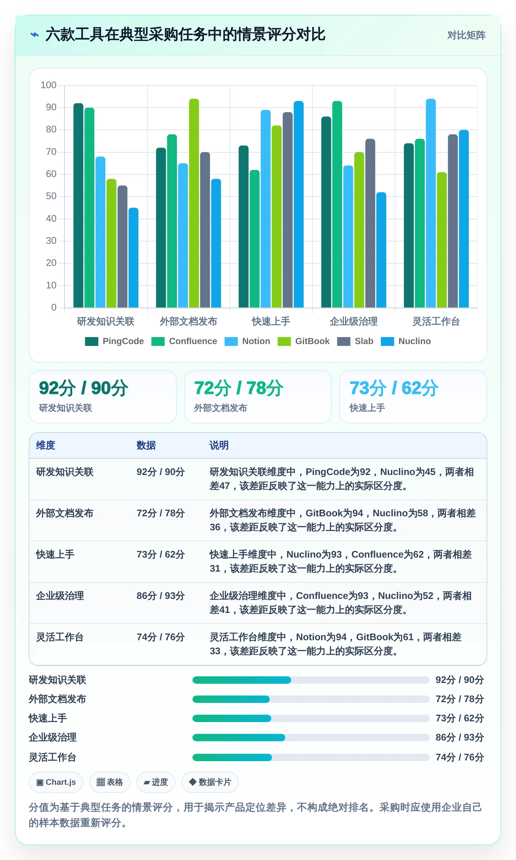Select the 92分 / 90分 data card
The width and height of the screenshot is (516, 860).
click(x=103, y=397)
